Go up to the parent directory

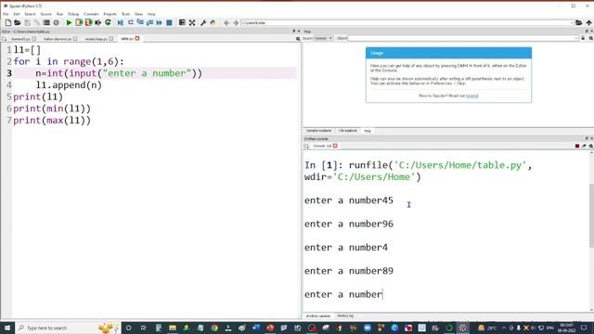[588, 22]
